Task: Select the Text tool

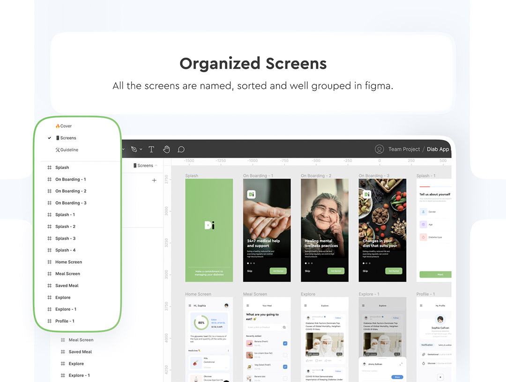Action: [151, 149]
